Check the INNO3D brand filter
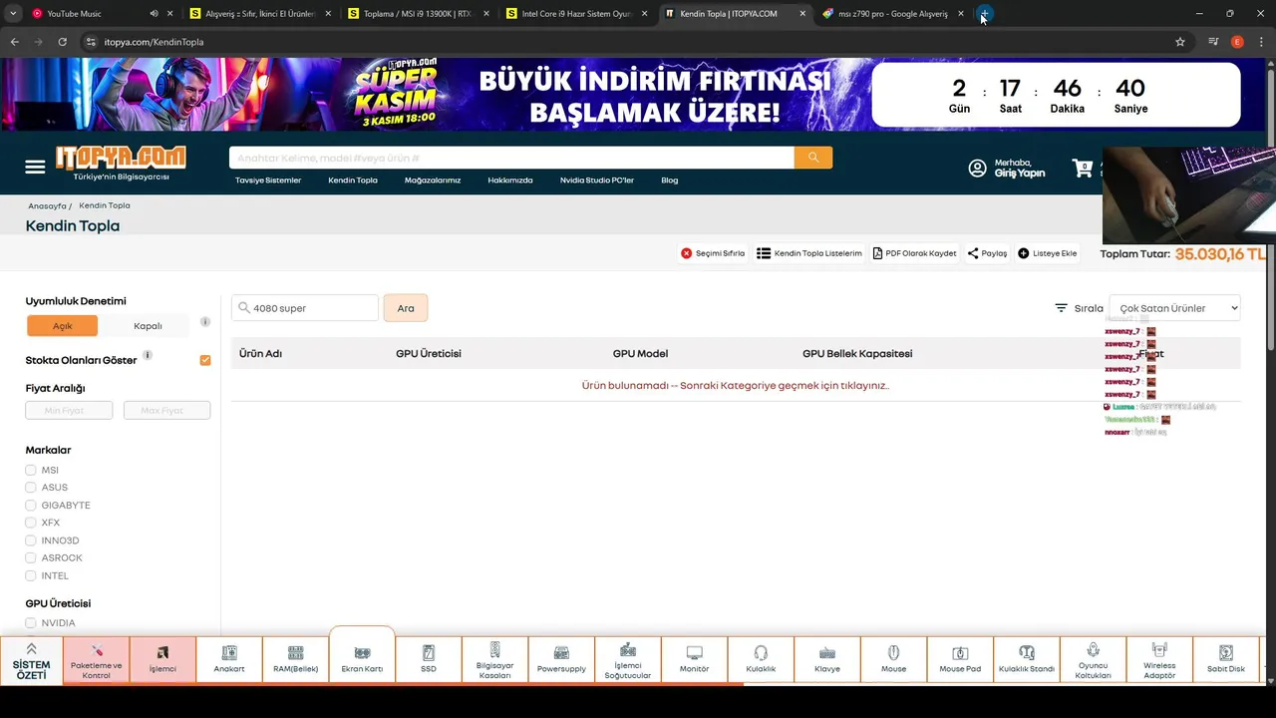 (x=31, y=540)
